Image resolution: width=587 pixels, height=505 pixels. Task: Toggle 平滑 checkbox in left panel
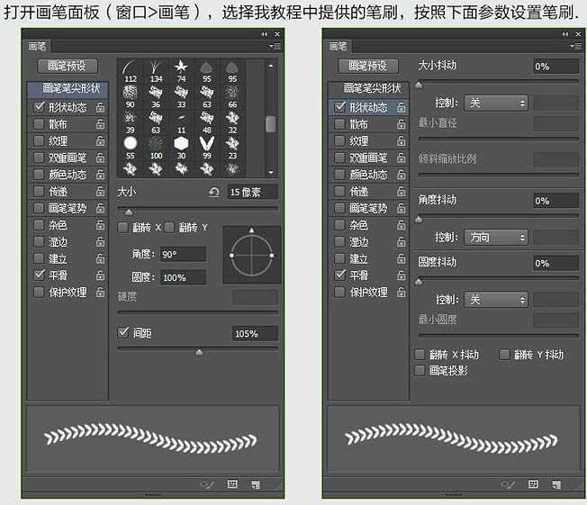pos(39,275)
